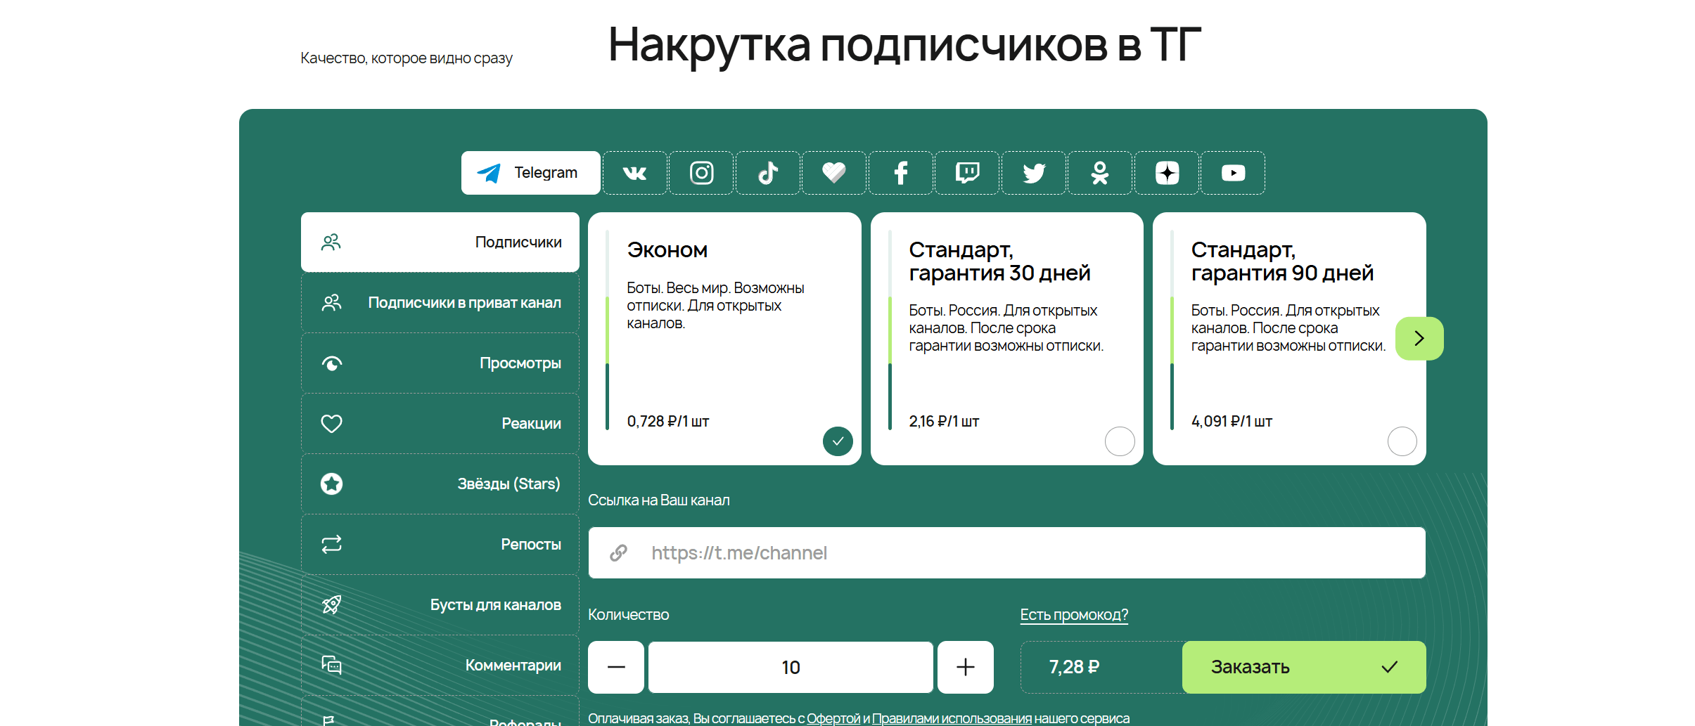This screenshot has width=1695, height=726.
Task: Select the Facebook platform icon
Action: coord(901,173)
